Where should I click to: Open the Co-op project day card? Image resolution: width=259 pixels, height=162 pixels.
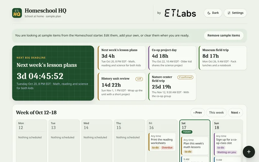click(172, 58)
